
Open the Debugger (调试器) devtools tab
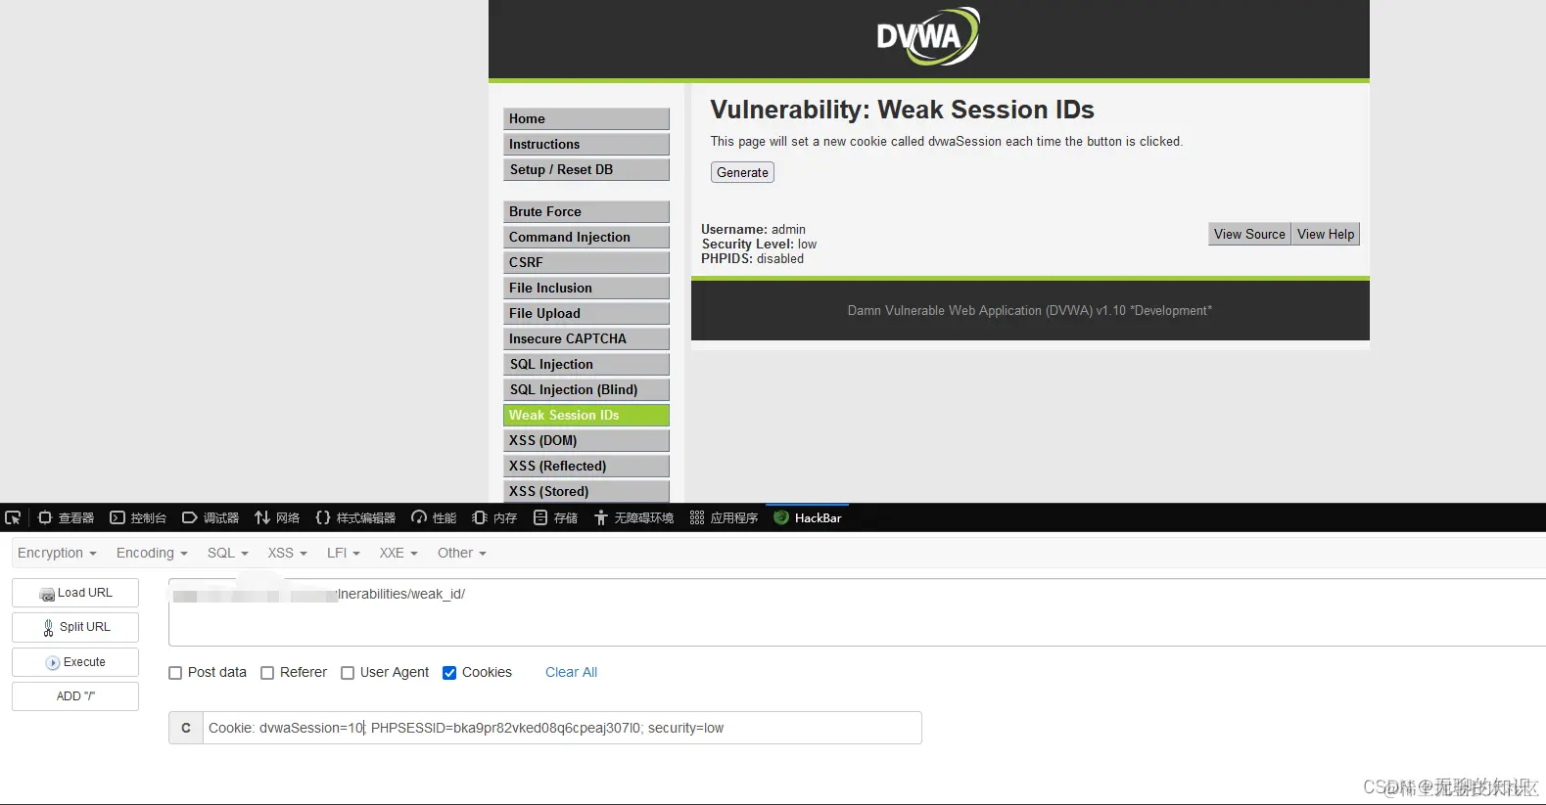211,517
